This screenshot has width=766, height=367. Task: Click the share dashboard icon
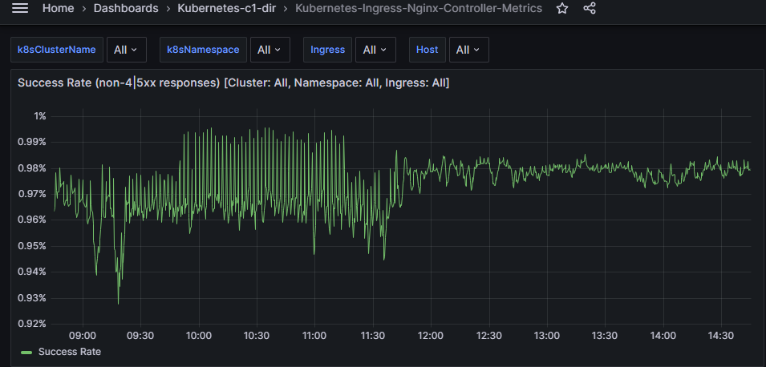point(590,8)
